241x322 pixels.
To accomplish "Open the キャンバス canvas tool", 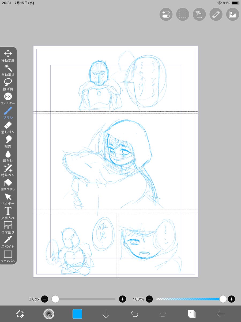I will tap(8, 256).
